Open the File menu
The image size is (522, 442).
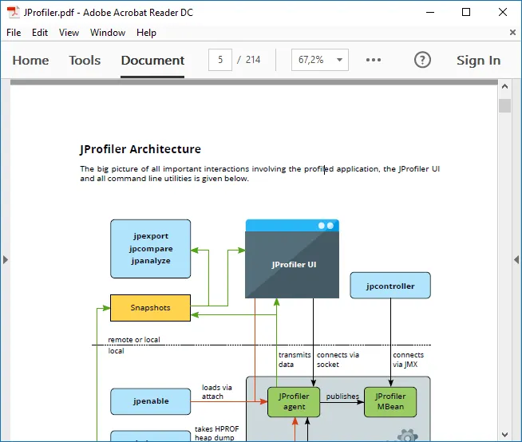[14, 33]
